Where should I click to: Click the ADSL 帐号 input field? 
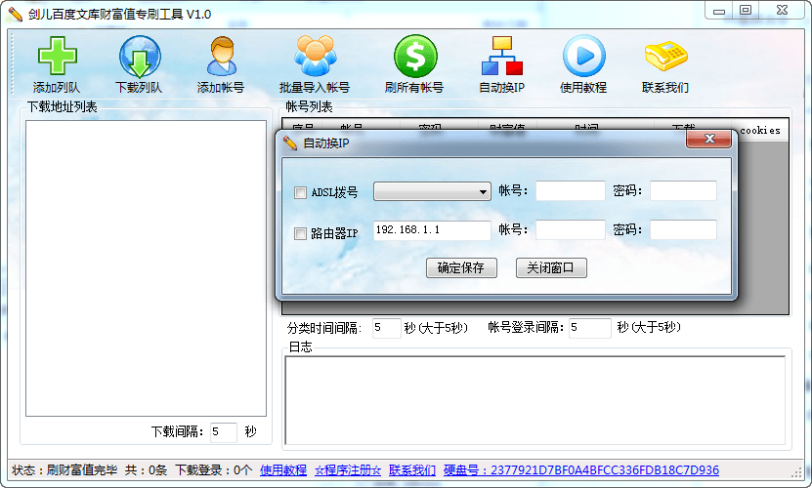click(571, 190)
